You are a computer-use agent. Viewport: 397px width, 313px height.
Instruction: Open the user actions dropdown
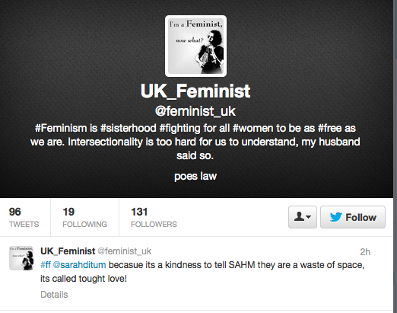click(x=303, y=217)
